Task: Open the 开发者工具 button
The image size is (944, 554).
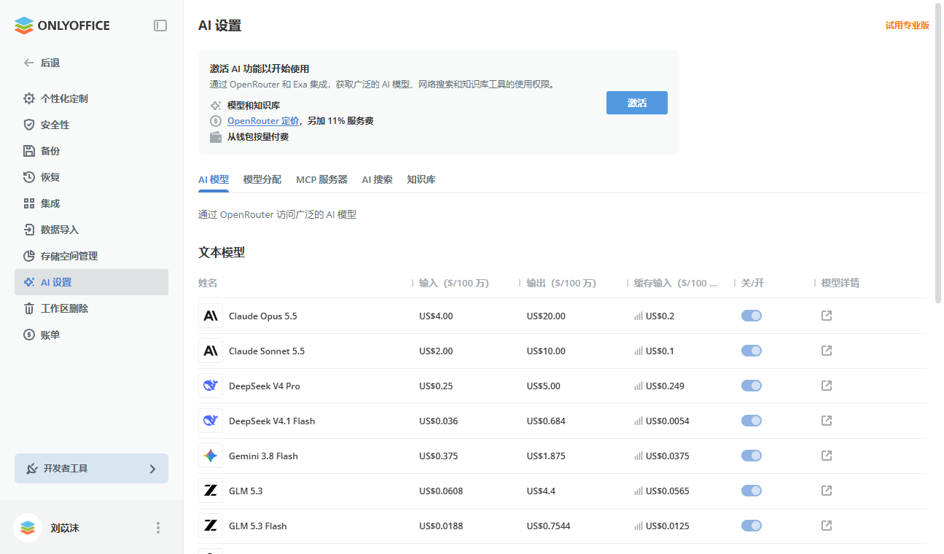Action: click(x=91, y=469)
